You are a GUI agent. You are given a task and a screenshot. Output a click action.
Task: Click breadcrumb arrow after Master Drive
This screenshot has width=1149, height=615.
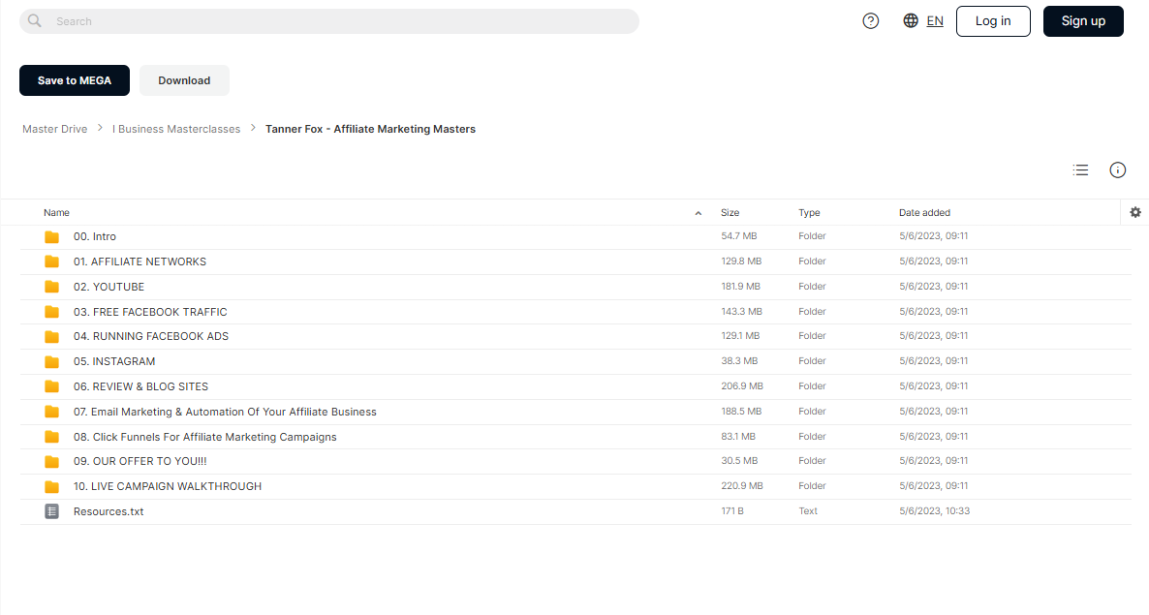coord(101,128)
